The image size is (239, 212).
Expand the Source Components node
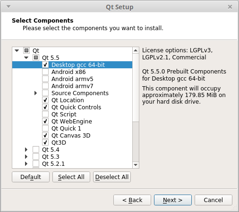tap(36, 93)
